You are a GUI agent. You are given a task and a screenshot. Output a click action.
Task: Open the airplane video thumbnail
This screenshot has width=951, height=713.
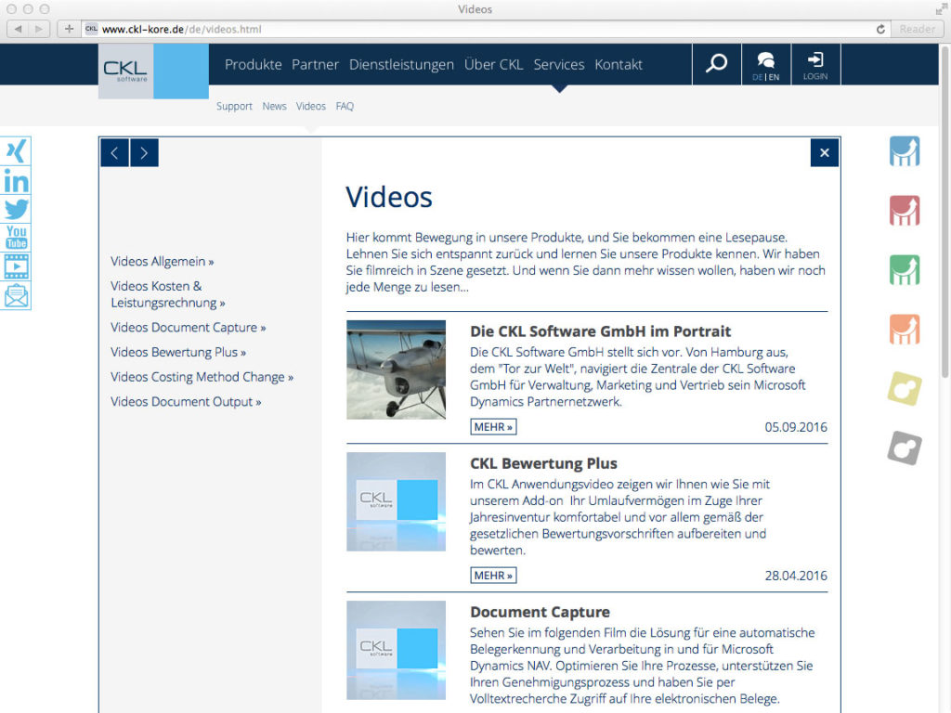[x=396, y=369]
